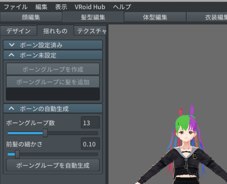Select the 揺れもの sub-tab
Image resolution: width=227 pixels, height=184 pixels.
click(x=55, y=31)
